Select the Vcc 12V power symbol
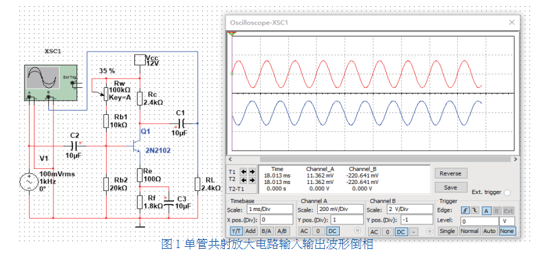Screen dimensions: 542x260 pyautogui.click(x=139, y=60)
